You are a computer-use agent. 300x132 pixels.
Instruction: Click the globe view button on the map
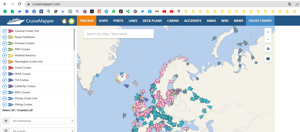coord(268,49)
